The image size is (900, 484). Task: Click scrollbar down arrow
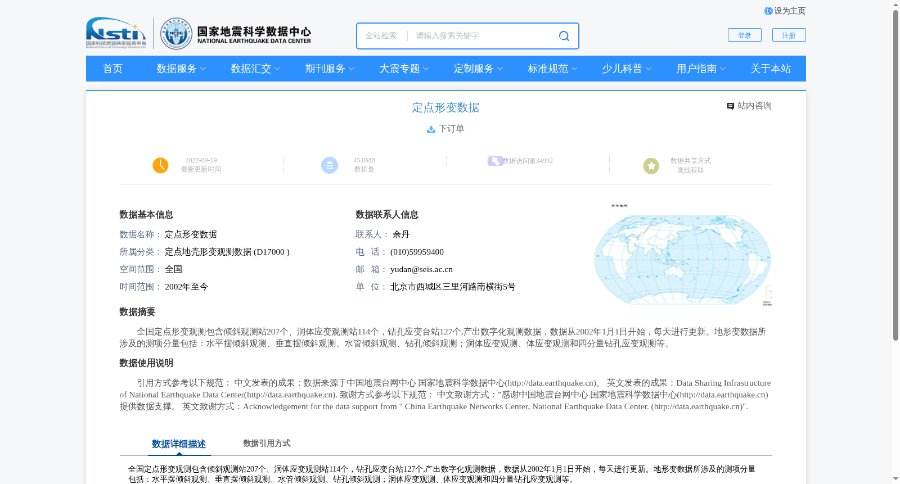(895, 480)
